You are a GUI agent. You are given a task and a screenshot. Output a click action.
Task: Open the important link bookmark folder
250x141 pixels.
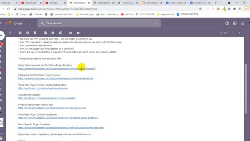pyautogui.click(x=166, y=14)
